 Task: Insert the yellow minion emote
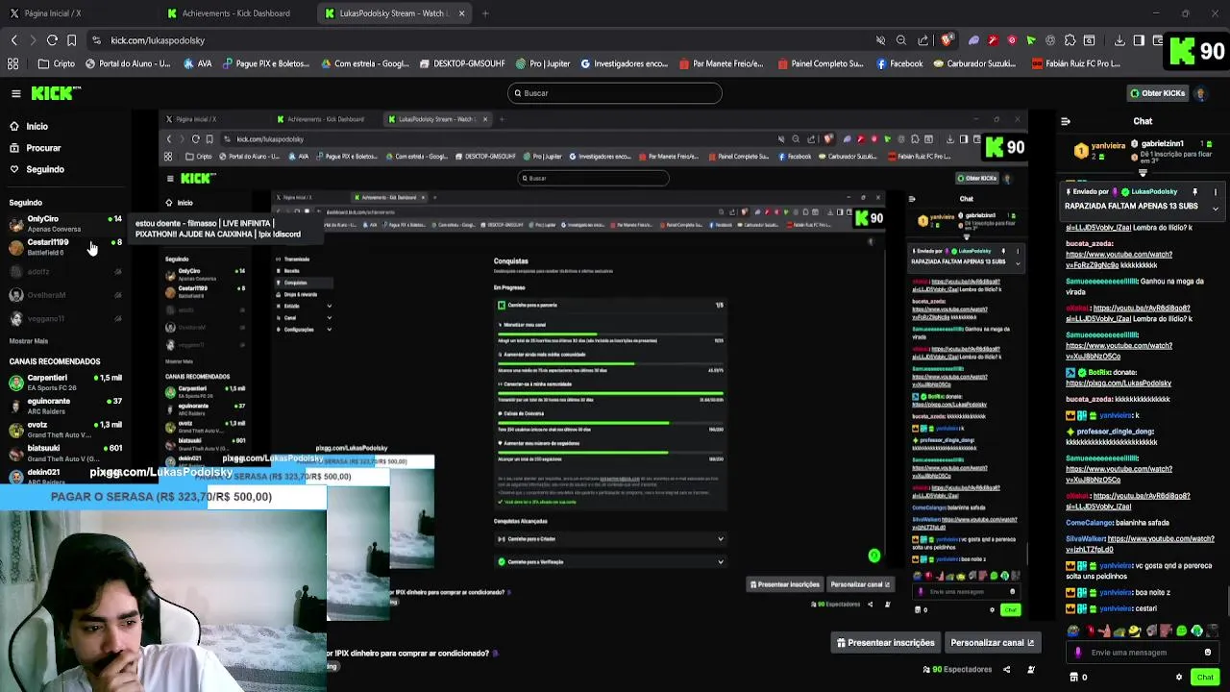[1135, 631]
